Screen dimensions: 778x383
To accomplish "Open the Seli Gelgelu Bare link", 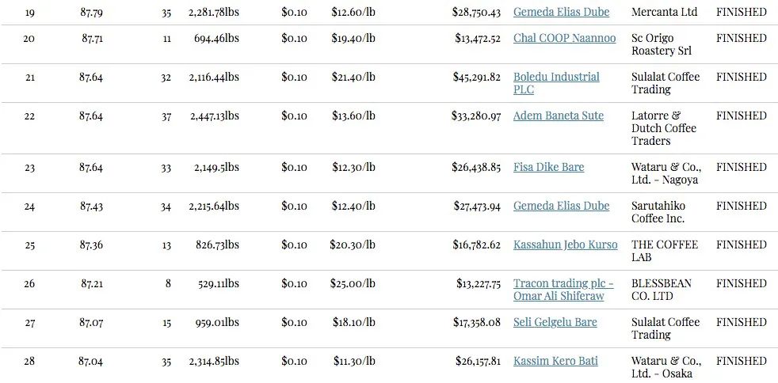I will pyautogui.click(x=555, y=322).
